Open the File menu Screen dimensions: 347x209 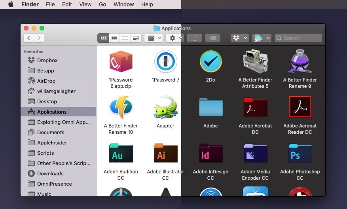point(50,4)
